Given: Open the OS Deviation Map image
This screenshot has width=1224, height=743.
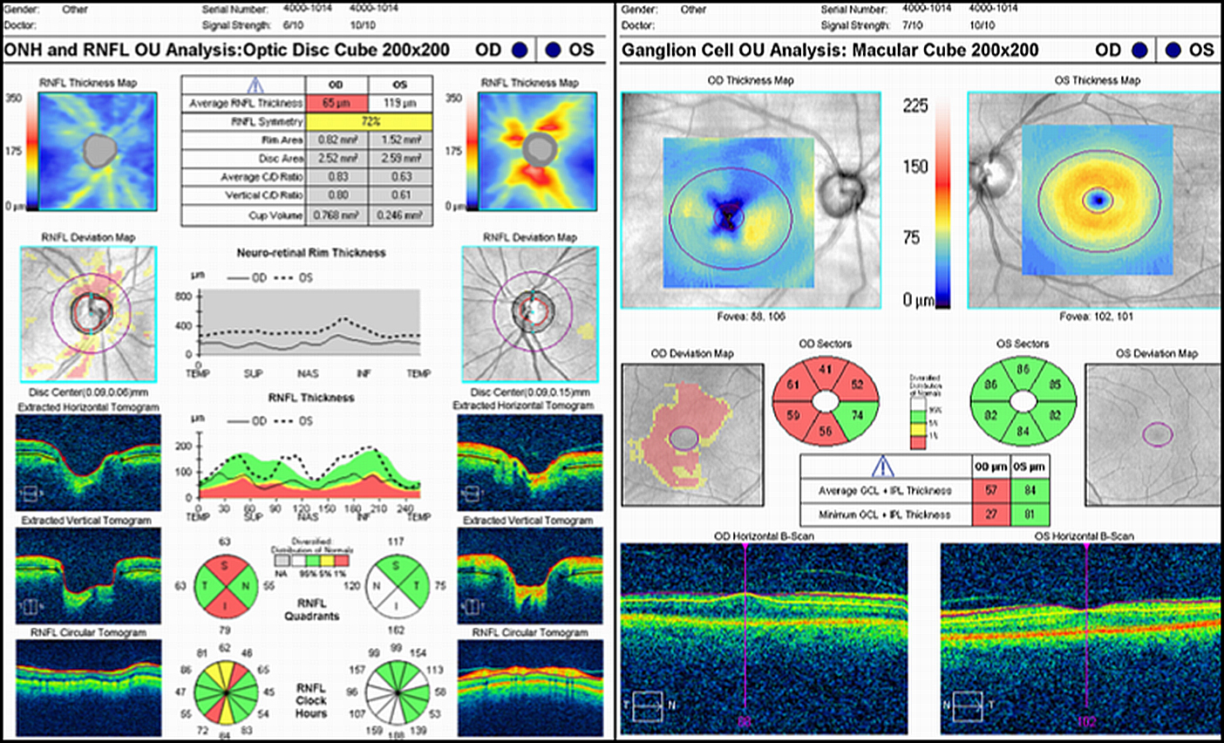Looking at the screenshot, I should coord(1153,434).
